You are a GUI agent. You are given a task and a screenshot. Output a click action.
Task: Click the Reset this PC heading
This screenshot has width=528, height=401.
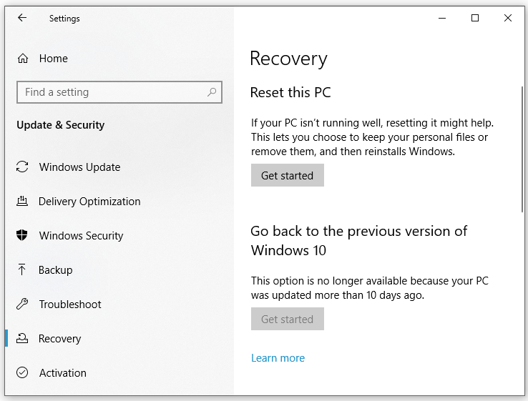click(x=290, y=92)
